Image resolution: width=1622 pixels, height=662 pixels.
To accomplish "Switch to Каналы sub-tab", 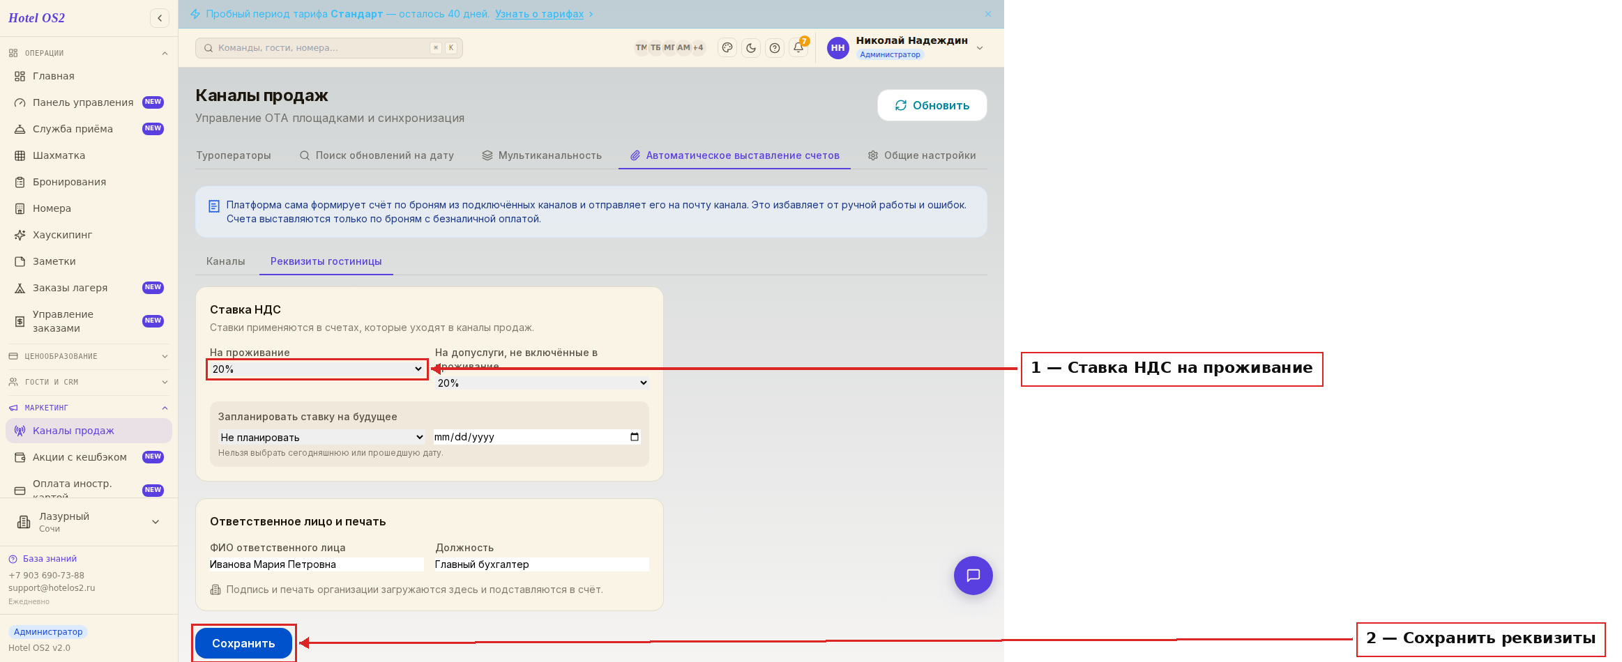I will click(226, 261).
